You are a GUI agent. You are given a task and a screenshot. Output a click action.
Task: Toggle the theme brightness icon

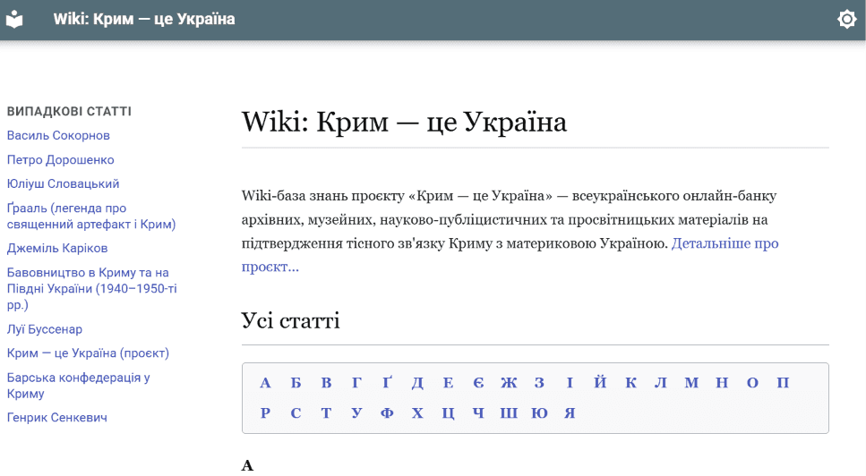846,20
